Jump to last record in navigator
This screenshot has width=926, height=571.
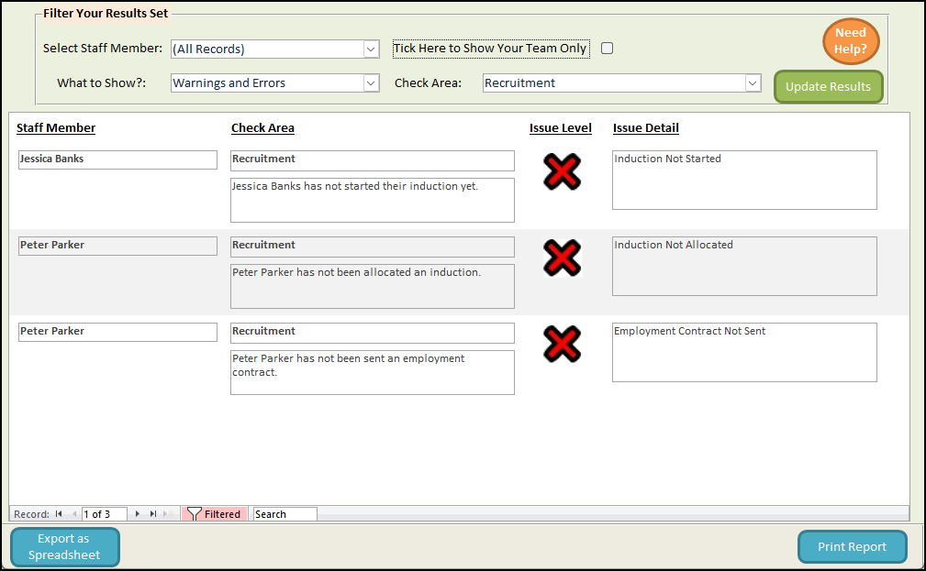point(152,514)
